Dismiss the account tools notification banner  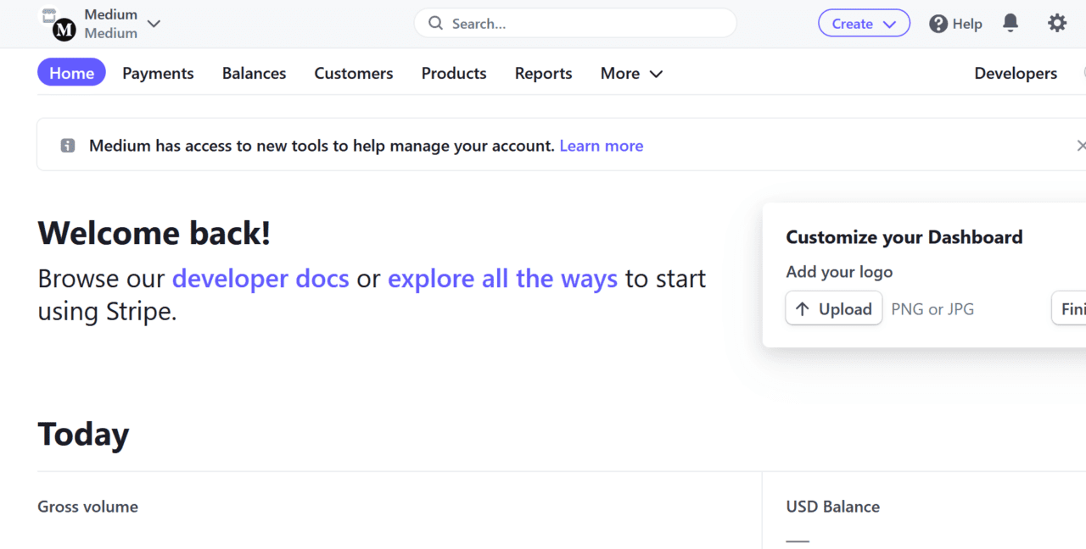1082,145
